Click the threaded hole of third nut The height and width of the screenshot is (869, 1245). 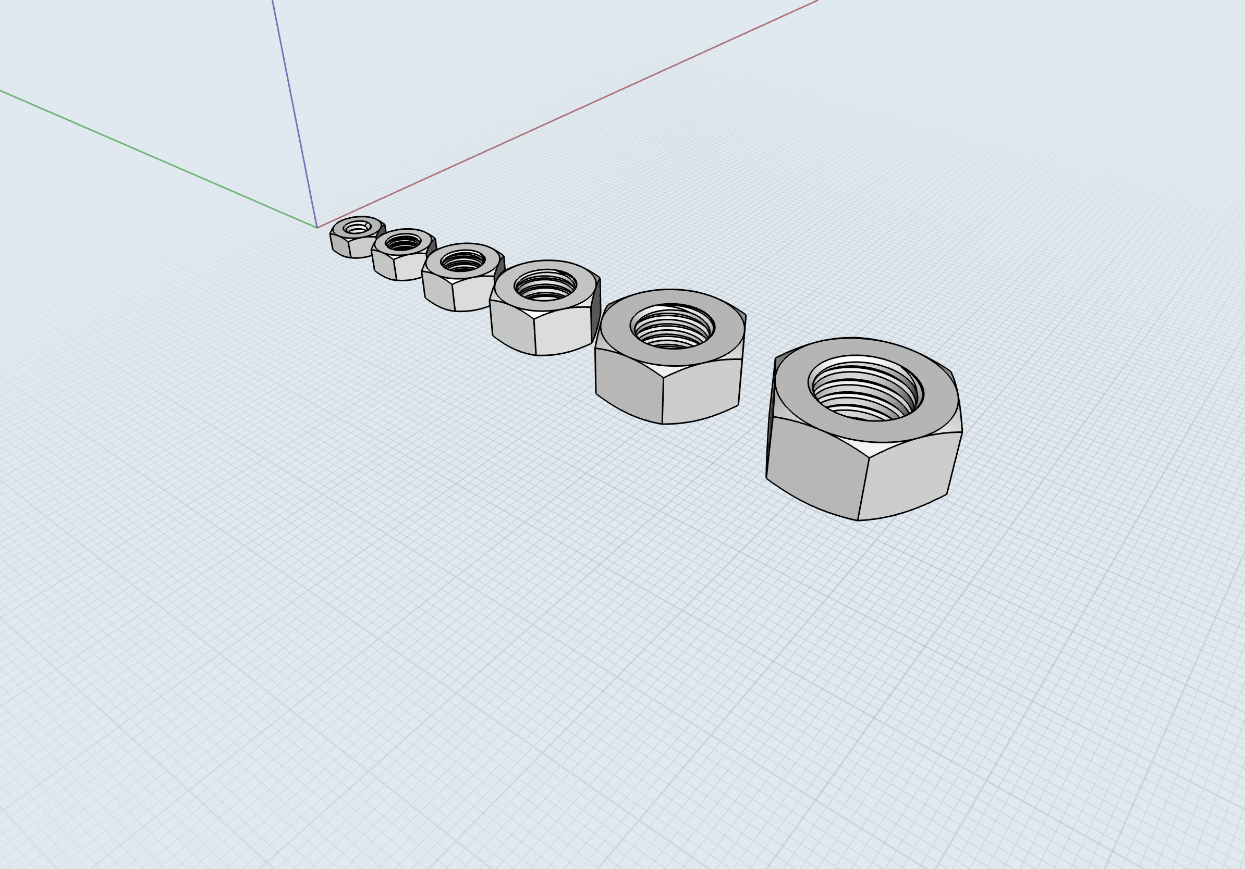pyautogui.click(x=462, y=262)
